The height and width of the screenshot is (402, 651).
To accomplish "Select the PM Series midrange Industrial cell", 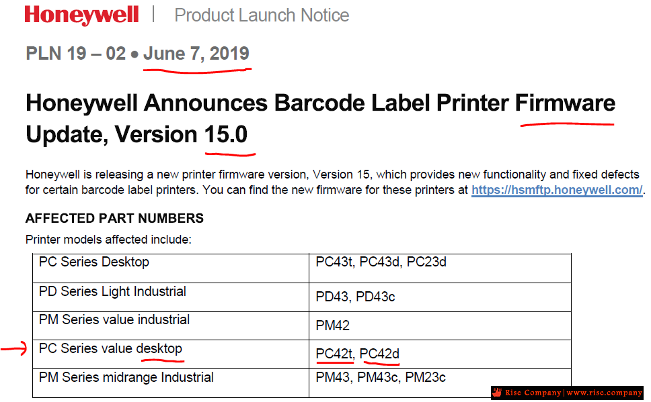I will point(171,383).
